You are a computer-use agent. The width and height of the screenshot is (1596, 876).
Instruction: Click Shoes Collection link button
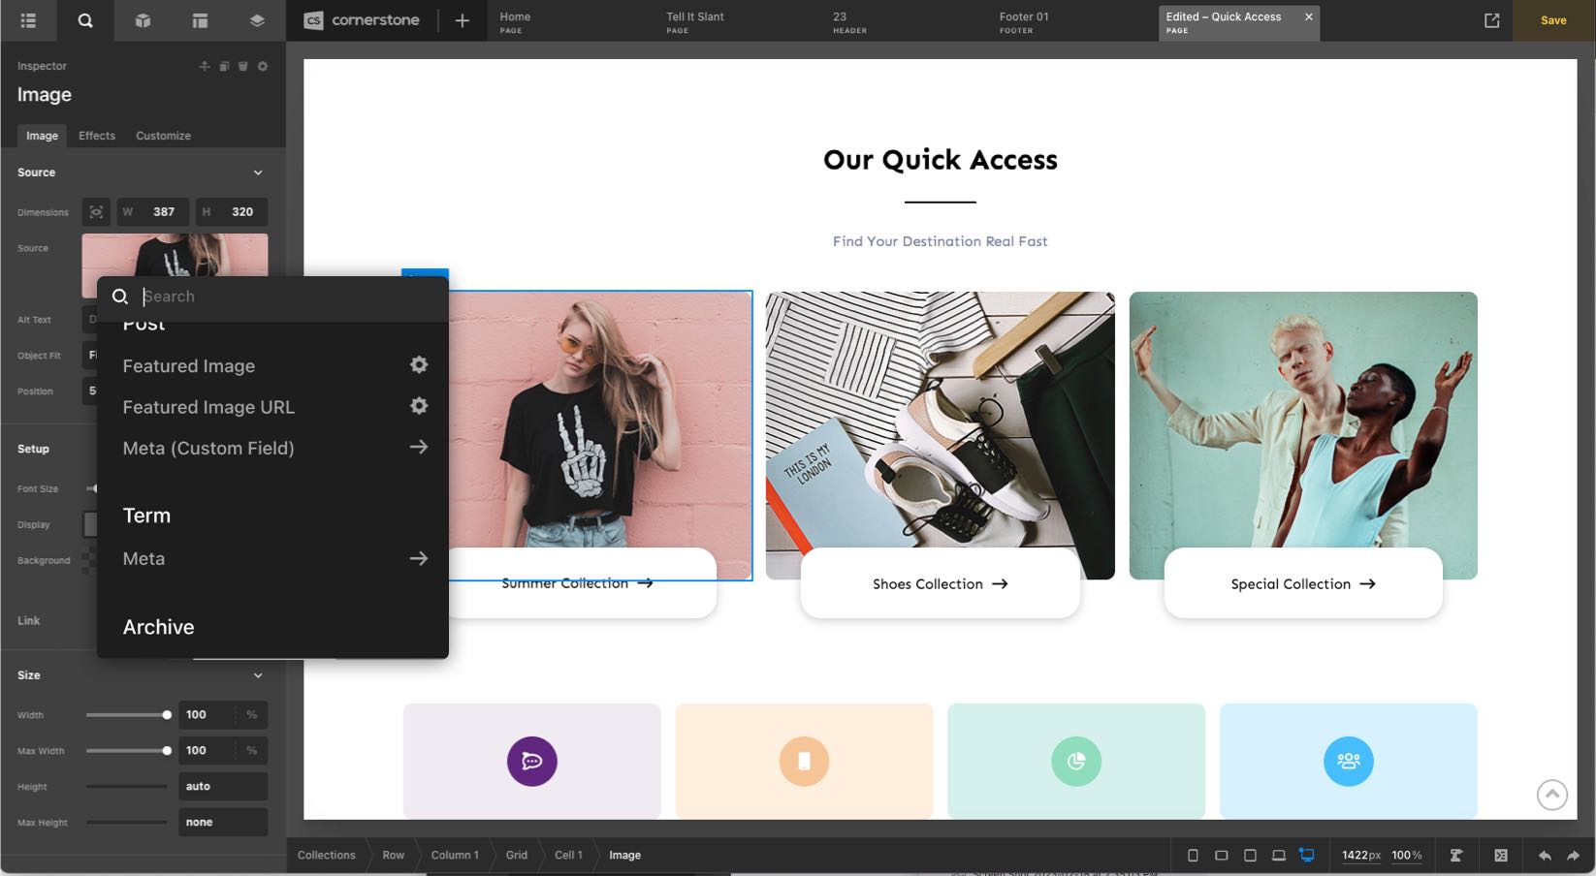(x=940, y=583)
